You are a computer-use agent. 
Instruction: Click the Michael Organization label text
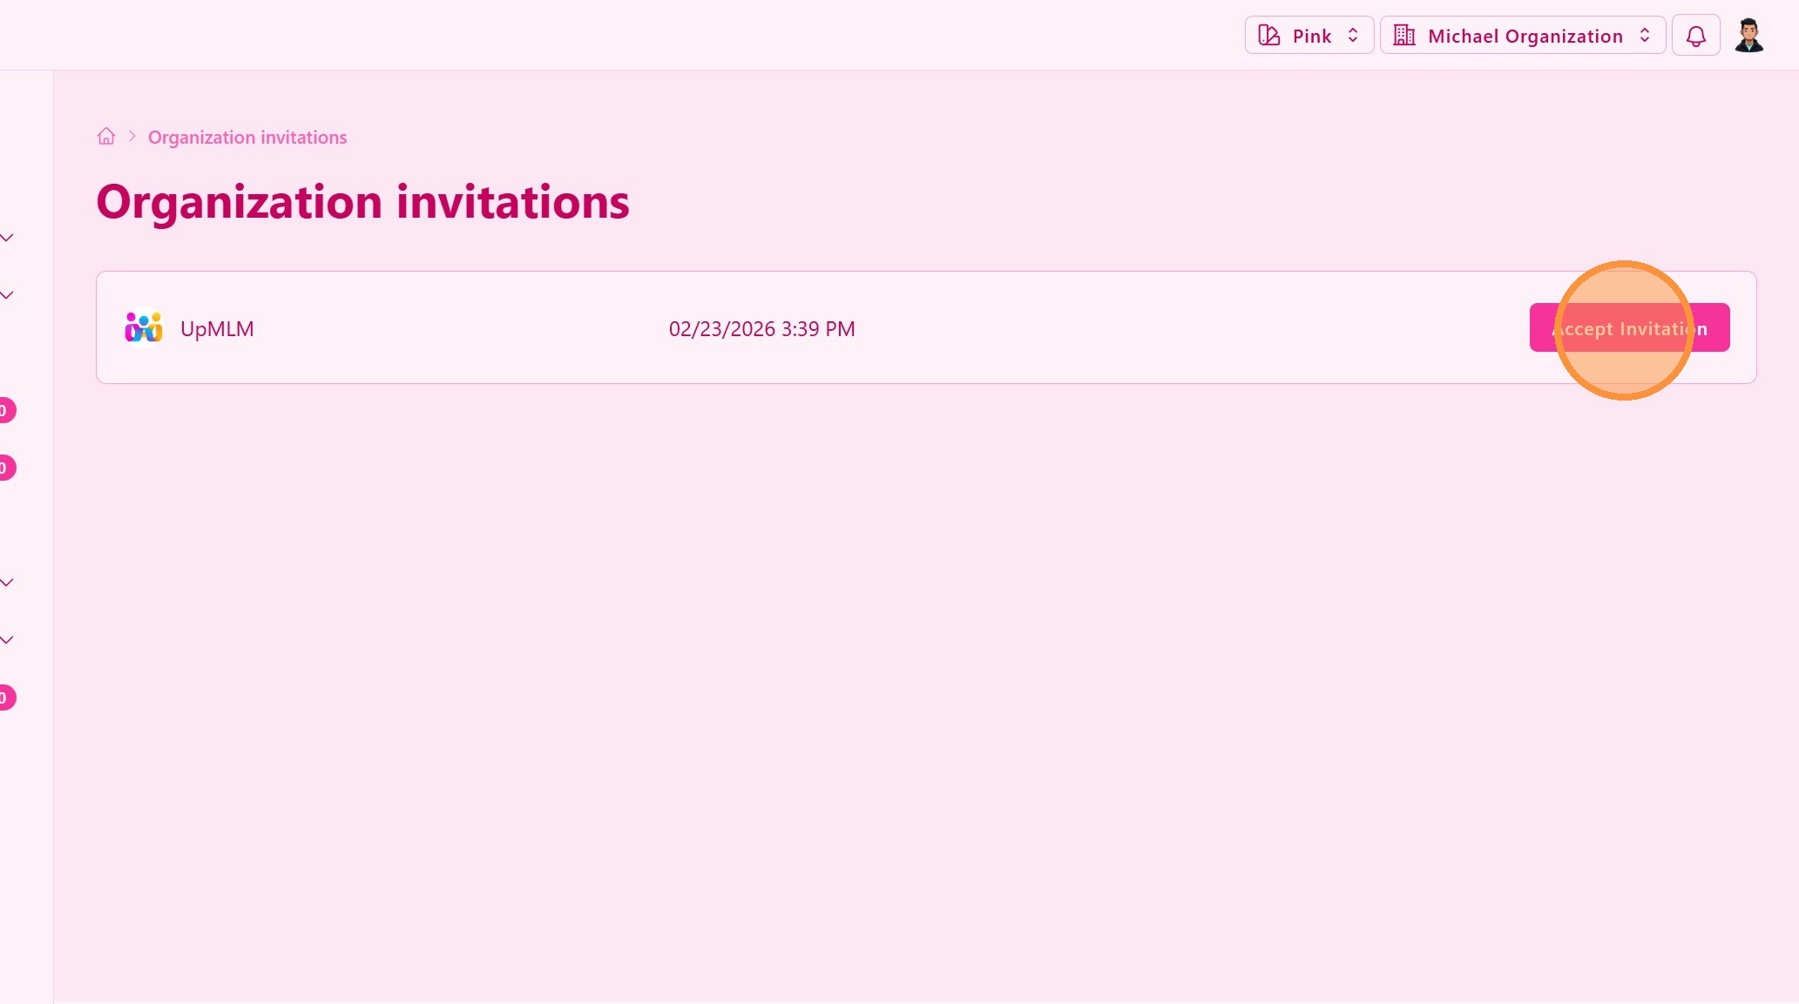[x=1525, y=37]
